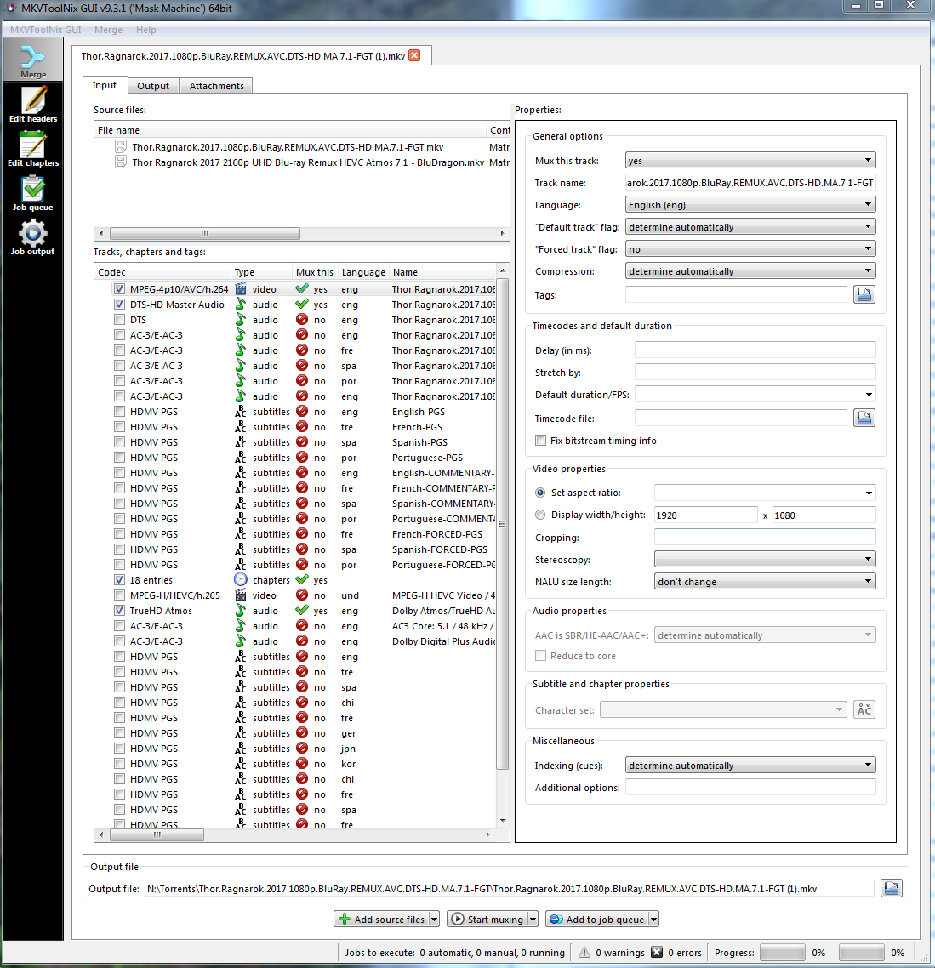Enable the DTS audio track checkbox
Screen dimensions: 935x968
(119, 320)
